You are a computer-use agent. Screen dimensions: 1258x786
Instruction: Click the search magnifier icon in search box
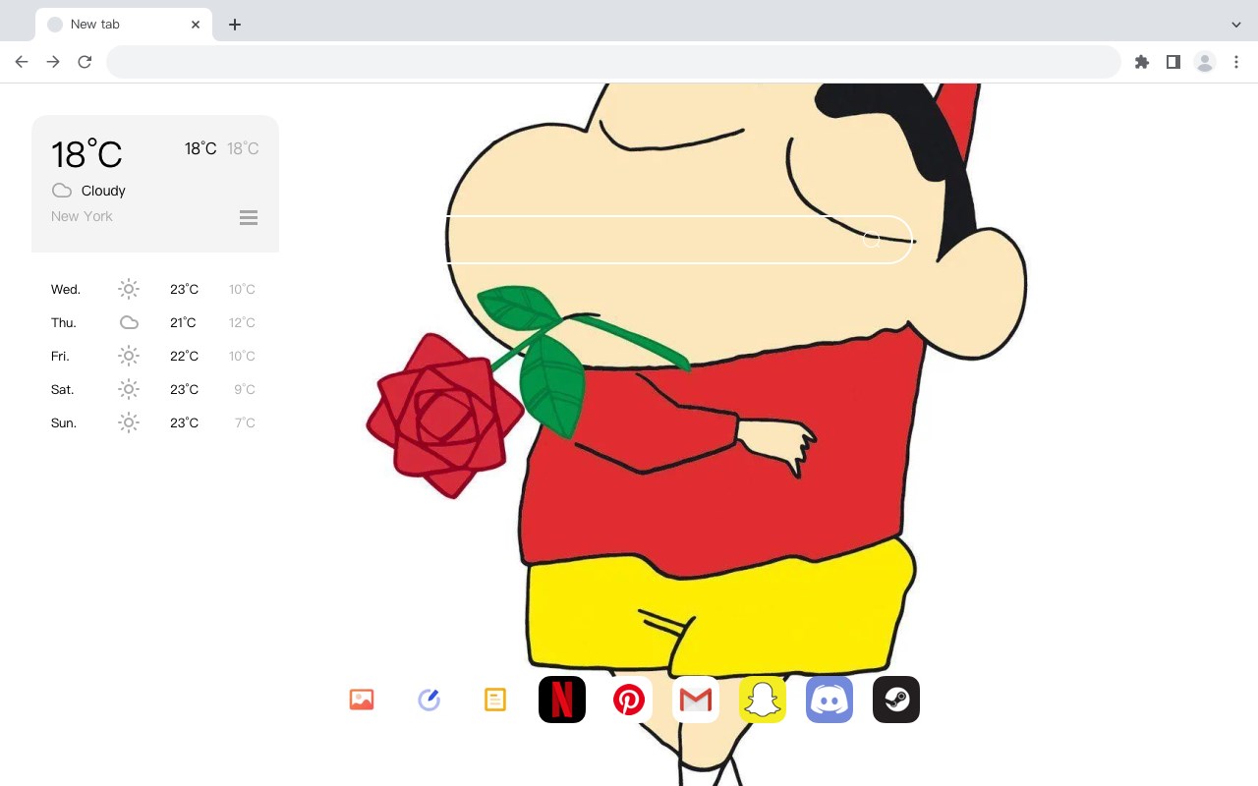(x=872, y=240)
